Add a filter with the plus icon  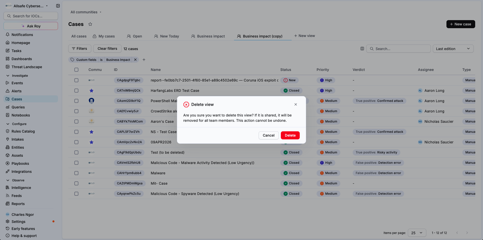[x=144, y=60]
